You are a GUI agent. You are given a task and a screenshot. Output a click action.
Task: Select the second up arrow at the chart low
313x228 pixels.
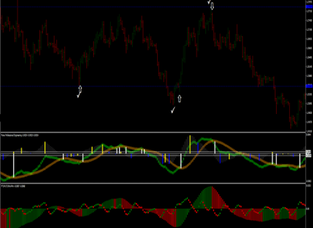click(179, 99)
